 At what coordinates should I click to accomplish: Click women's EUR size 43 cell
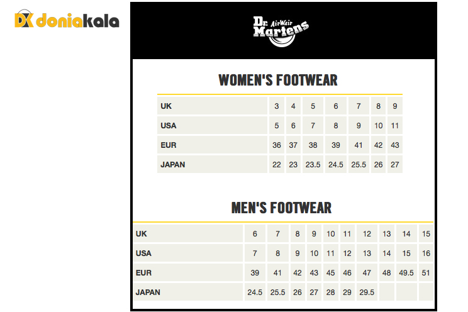coord(395,145)
